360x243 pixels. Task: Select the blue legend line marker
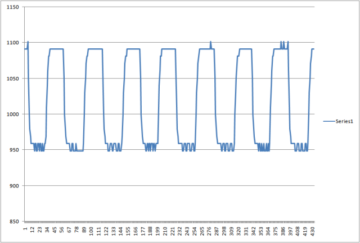pyautogui.click(x=329, y=121)
